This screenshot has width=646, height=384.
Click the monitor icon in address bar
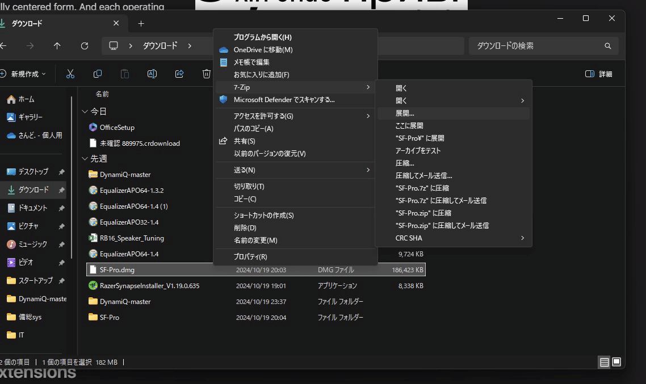(114, 46)
